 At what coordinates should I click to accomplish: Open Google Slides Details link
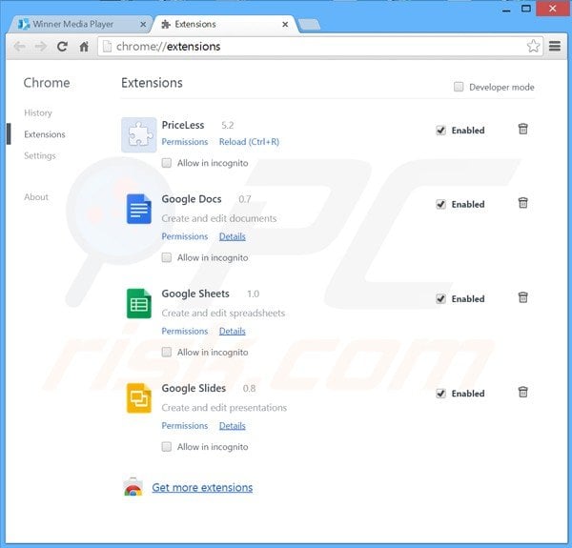click(232, 425)
